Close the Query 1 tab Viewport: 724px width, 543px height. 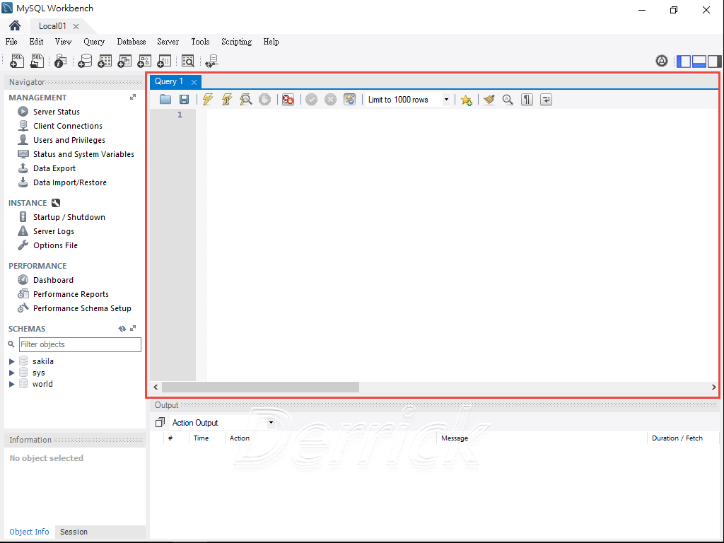point(194,82)
